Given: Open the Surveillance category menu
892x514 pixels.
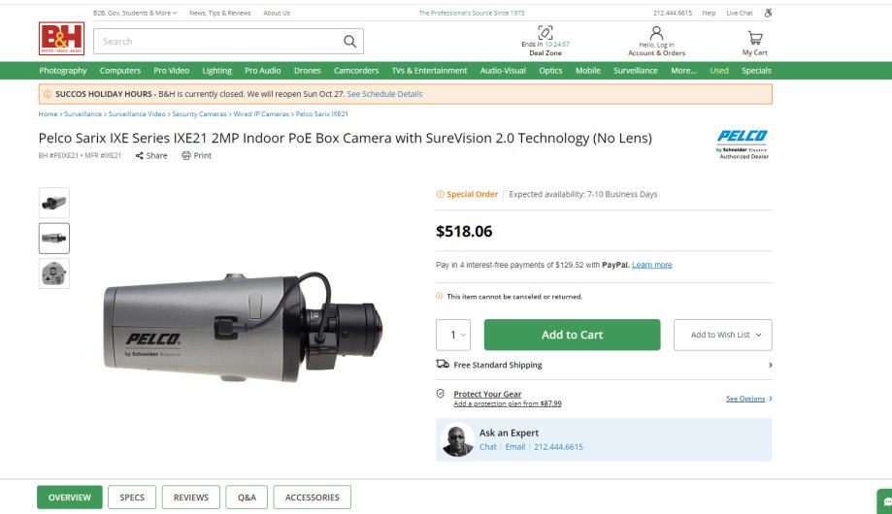Looking at the screenshot, I should (x=636, y=71).
